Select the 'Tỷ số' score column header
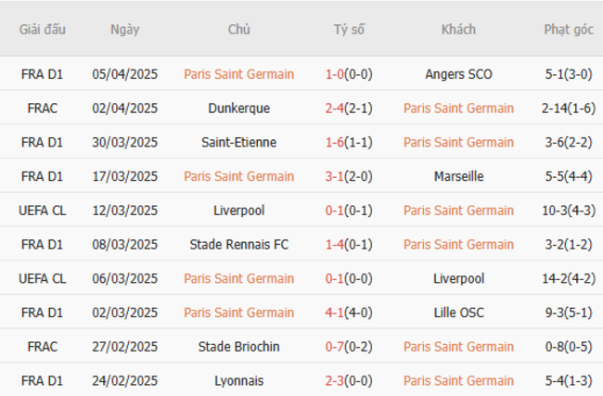 click(349, 30)
